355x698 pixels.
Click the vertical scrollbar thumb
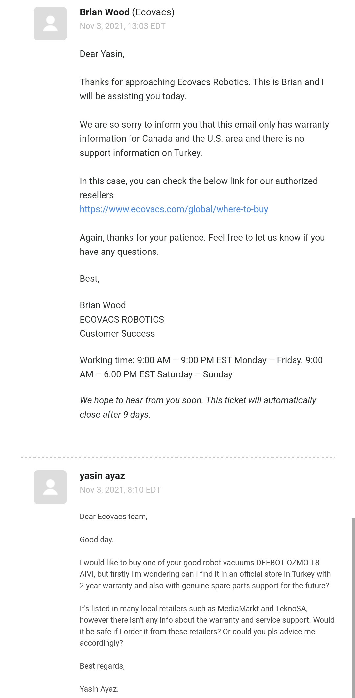pyautogui.click(x=353, y=608)
